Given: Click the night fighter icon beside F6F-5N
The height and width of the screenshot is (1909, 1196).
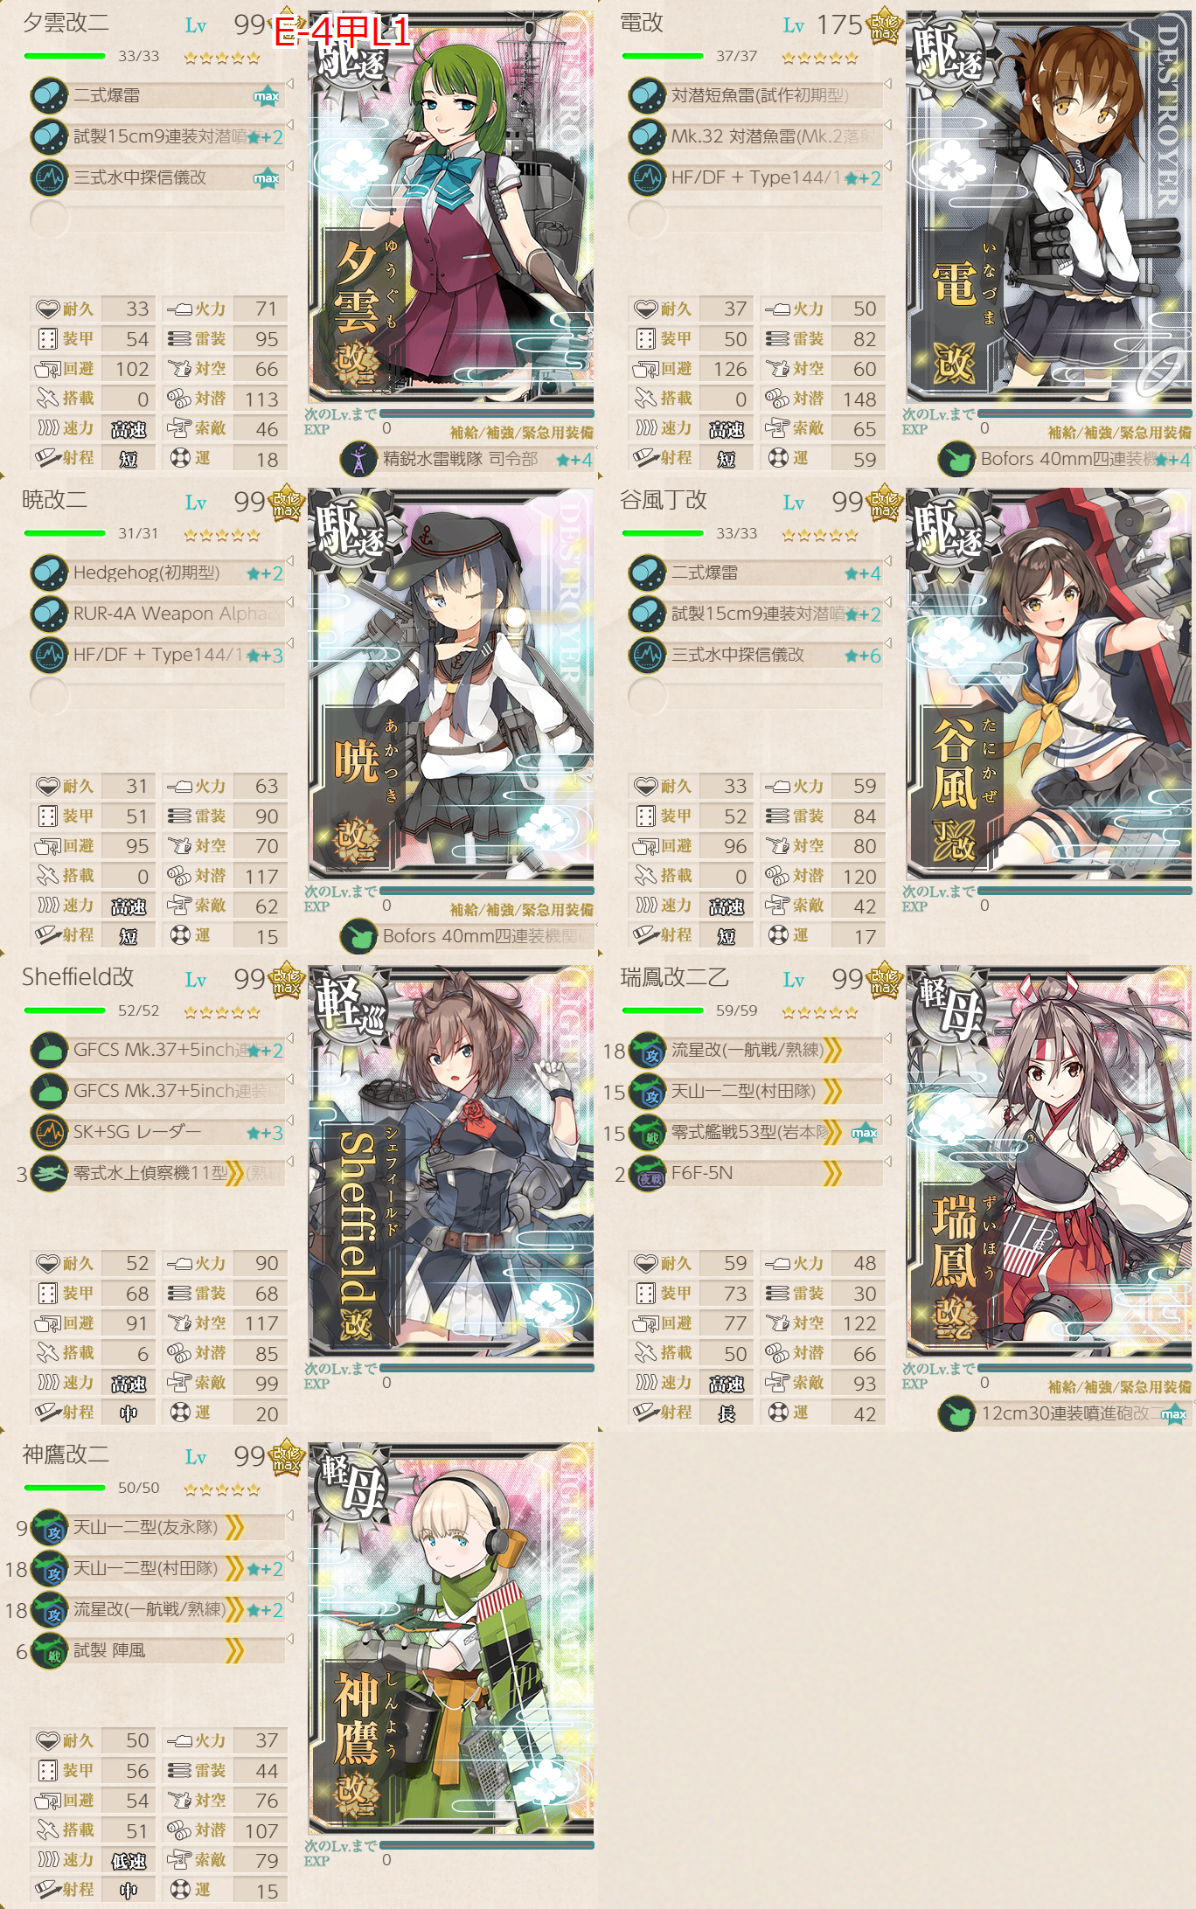Looking at the screenshot, I should pyautogui.click(x=648, y=1173).
